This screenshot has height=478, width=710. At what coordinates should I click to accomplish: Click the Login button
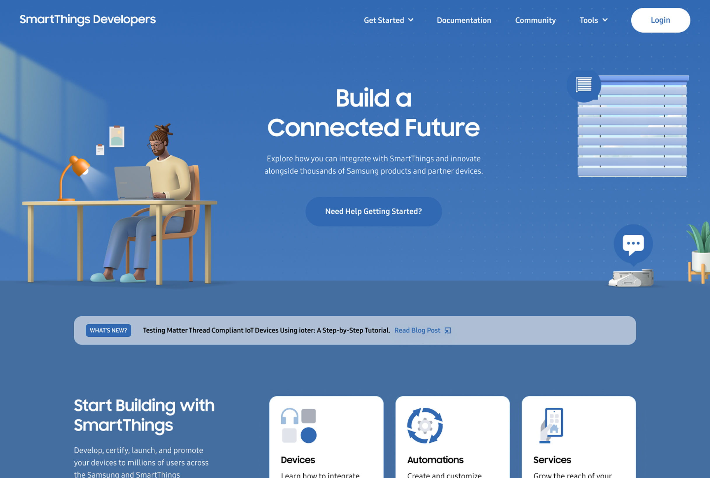[660, 20]
